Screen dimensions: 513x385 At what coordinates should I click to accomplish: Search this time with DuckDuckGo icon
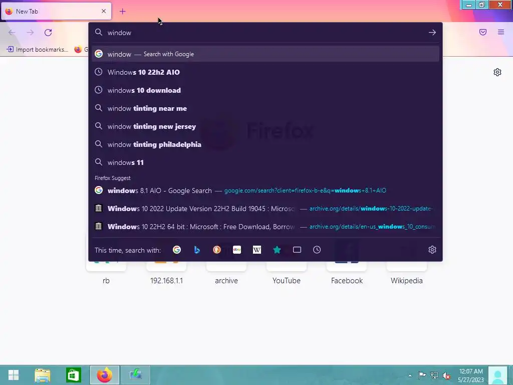[217, 250]
